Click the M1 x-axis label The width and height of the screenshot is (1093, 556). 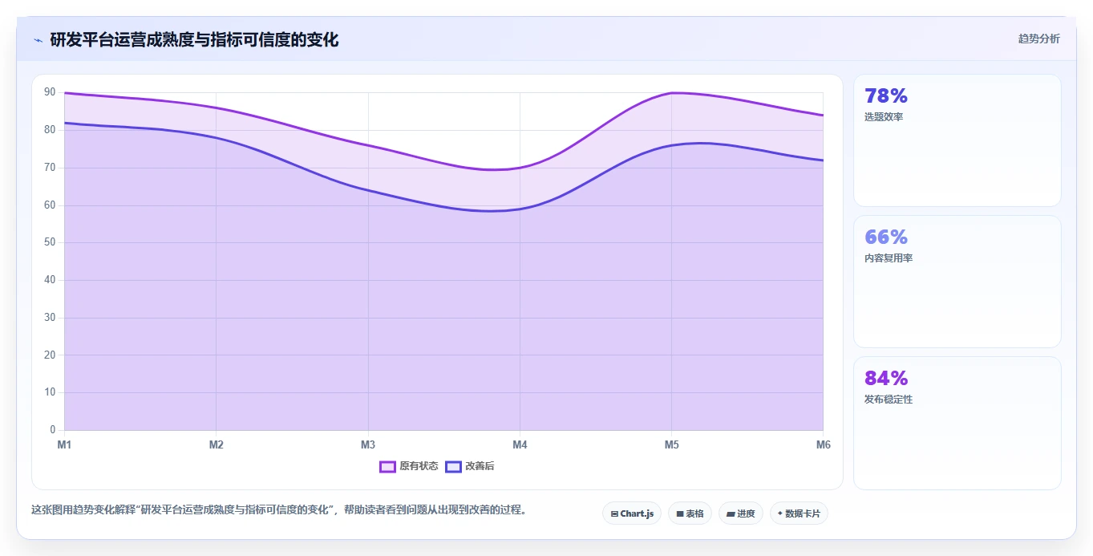click(x=64, y=444)
